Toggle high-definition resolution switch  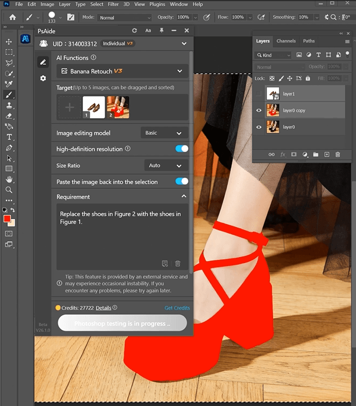182,149
